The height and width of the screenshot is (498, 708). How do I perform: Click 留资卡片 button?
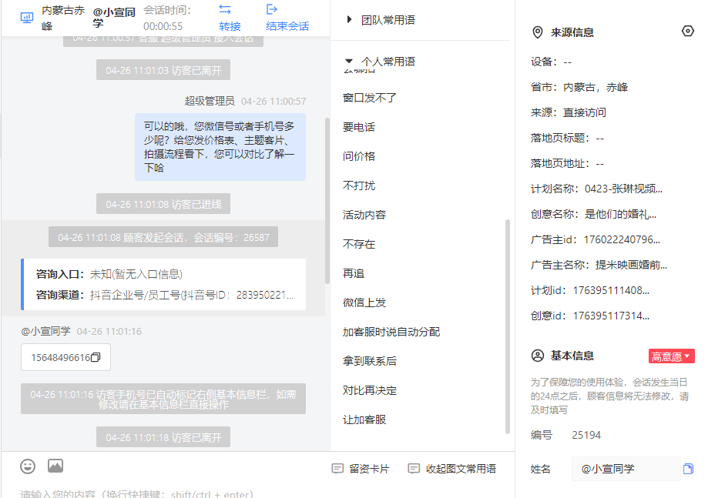tap(361, 469)
